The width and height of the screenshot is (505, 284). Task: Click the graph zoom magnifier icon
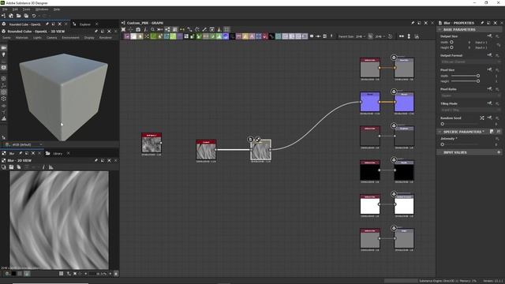click(x=152, y=29)
